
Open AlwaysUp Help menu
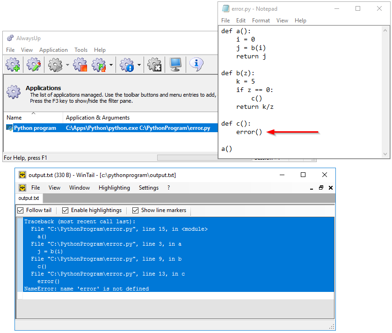click(x=100, y=50)
